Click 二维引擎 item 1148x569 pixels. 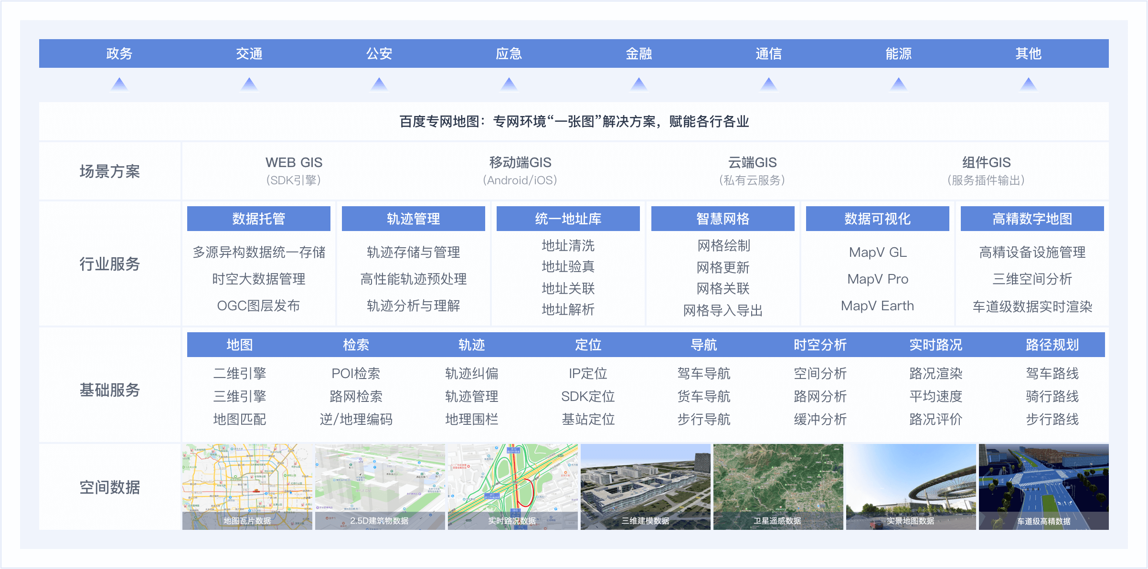tap(240, 373)
